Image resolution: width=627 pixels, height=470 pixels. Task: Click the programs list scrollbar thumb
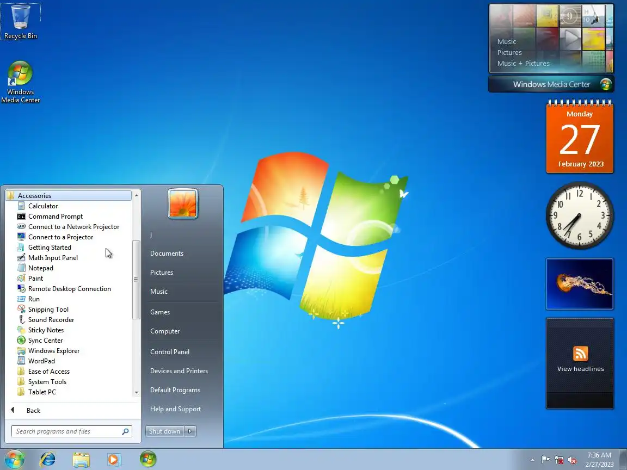(136, 280)
